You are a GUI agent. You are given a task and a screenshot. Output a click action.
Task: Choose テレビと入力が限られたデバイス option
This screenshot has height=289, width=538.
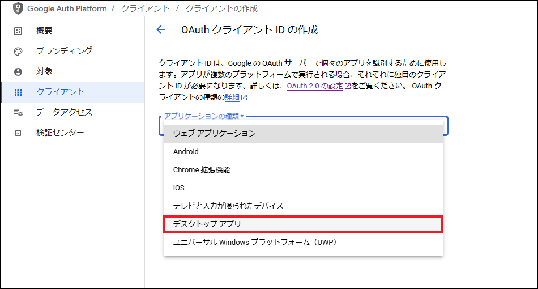[x=228, y=206]
